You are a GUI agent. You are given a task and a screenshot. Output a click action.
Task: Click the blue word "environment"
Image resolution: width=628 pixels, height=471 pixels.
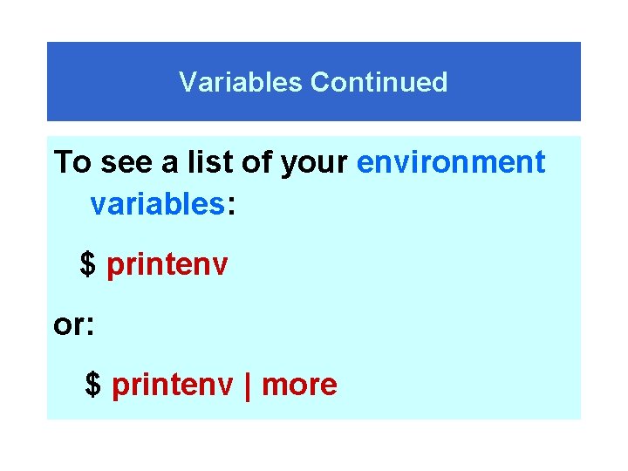coord(451,162)
